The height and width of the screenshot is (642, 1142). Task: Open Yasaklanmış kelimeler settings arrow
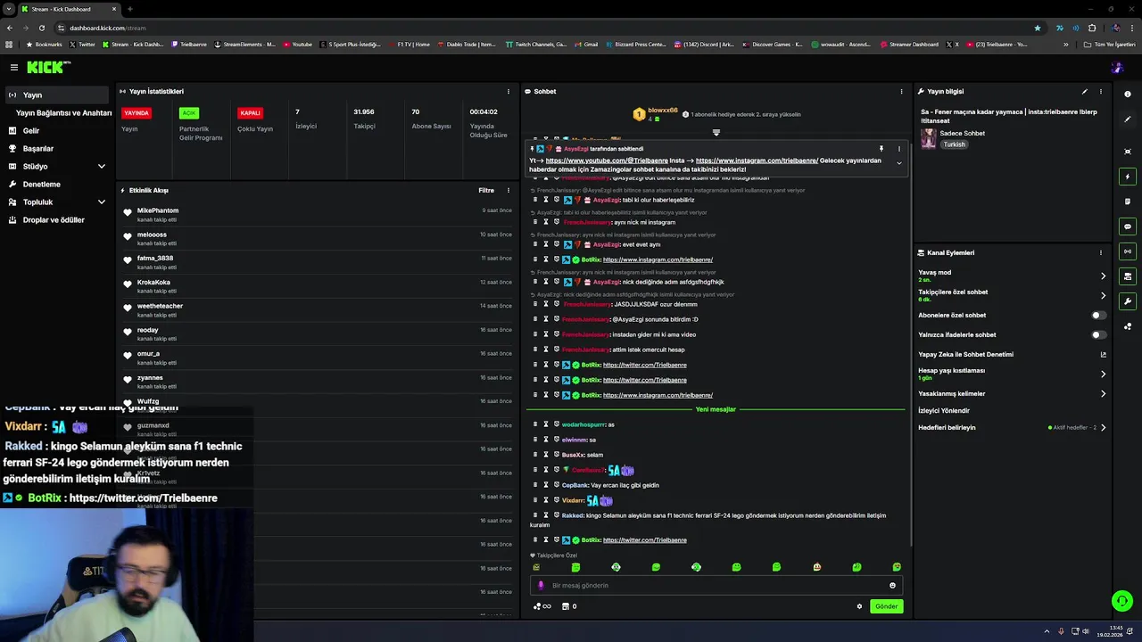pos(1103,393)
